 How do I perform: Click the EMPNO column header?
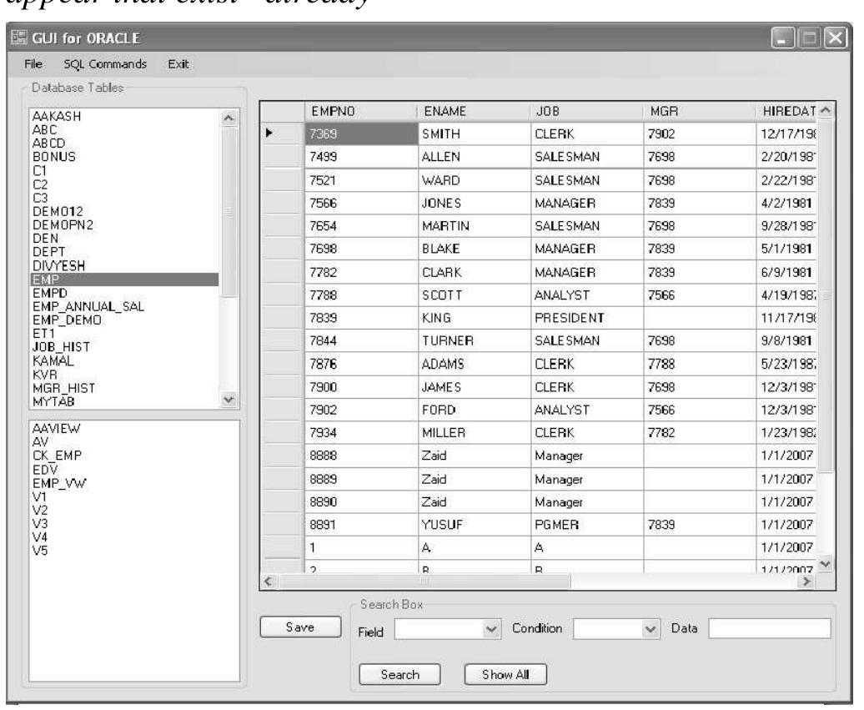361,111
